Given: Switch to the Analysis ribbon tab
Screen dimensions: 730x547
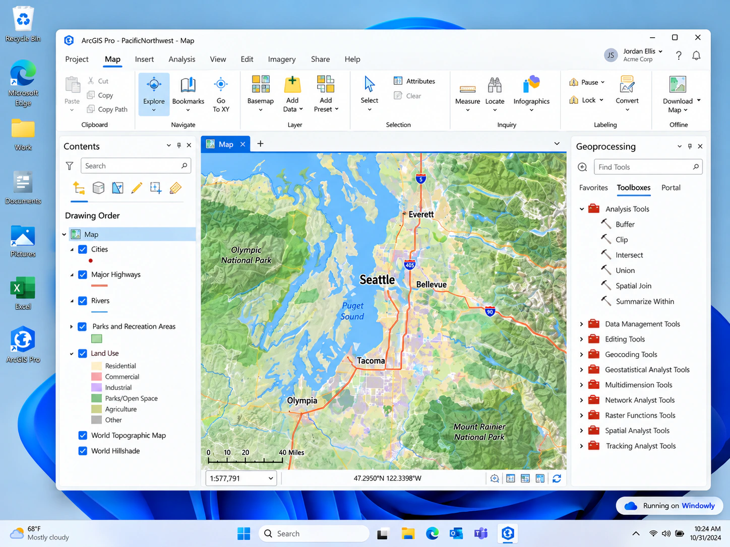Looking at the screenshot, I should (x=181, y=59).
